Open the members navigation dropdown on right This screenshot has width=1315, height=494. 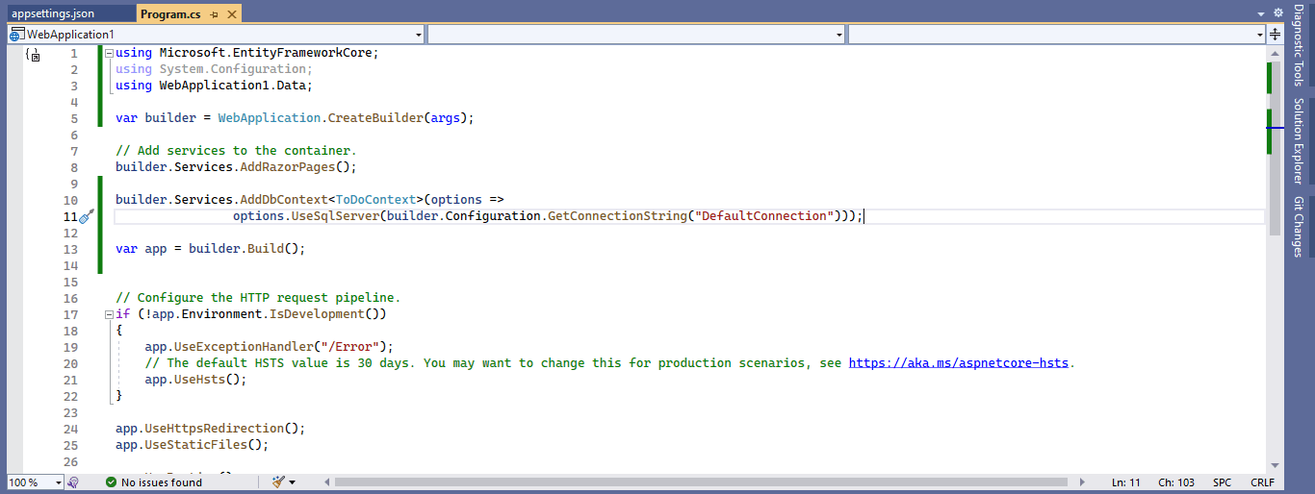(1056, 35)
